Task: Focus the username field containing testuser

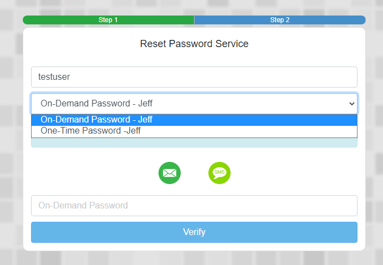Action: tap(194, 77)
